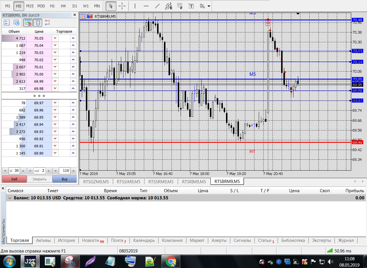
Task: Select the crosshair tool in toolbar
Action: 122,6
